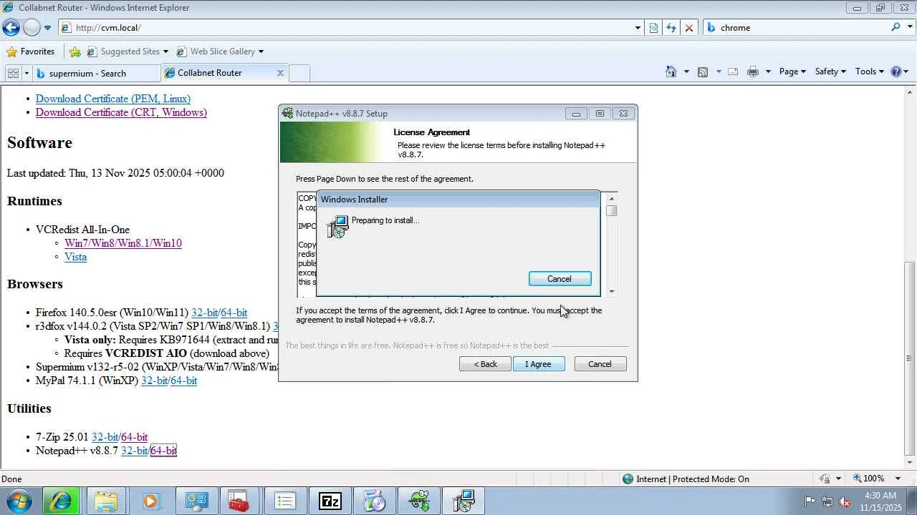This screenshot has height=515, width=917.
Task: Open the Page menu
Action: point(792,72)
